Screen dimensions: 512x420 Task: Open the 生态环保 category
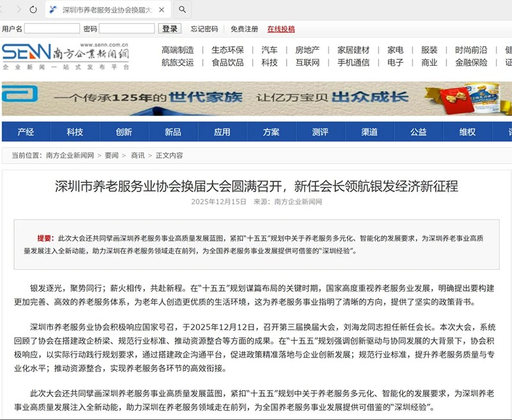pos(228,50)
